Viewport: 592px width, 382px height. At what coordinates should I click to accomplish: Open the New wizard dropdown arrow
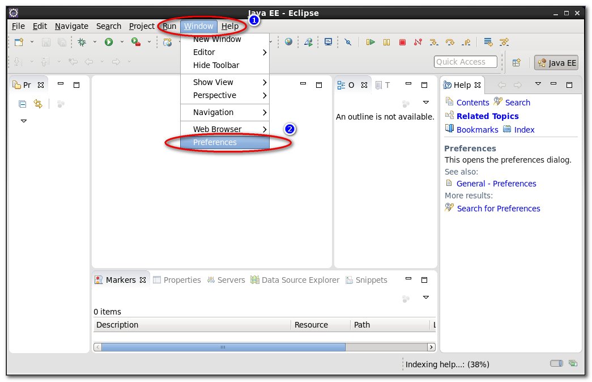point(32,42)
